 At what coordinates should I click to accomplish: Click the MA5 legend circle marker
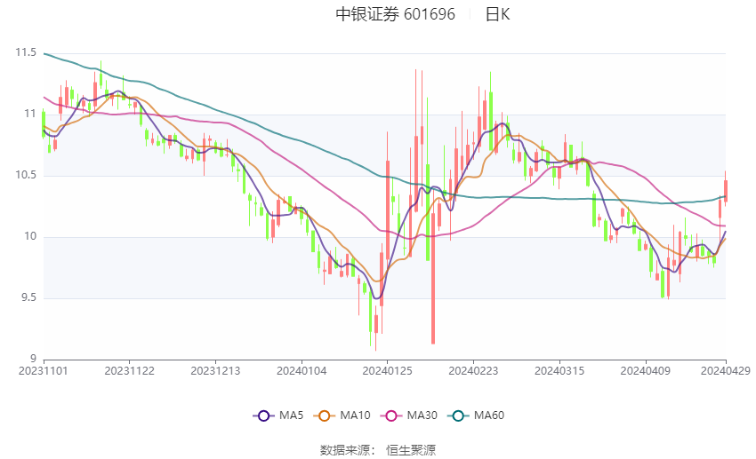click(262, 415)
